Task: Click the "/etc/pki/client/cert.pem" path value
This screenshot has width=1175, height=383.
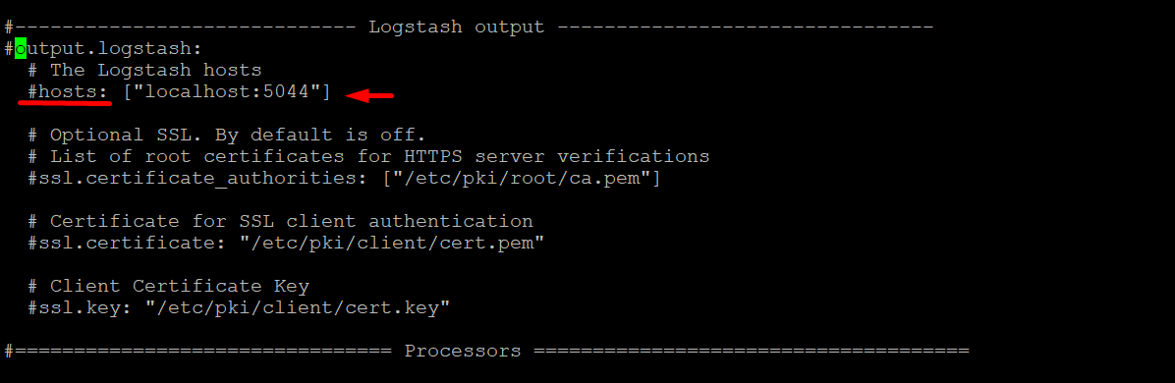Action: click(392, 244)
